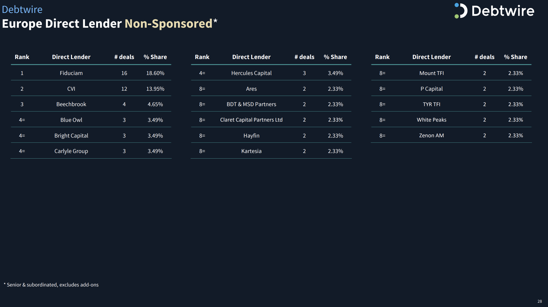
Task: Click Claret Capital Partners Ltd
Action: 251,120
